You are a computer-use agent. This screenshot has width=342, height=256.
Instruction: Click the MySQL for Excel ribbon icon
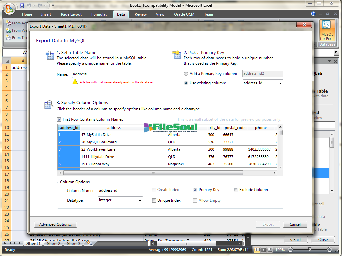327,32
